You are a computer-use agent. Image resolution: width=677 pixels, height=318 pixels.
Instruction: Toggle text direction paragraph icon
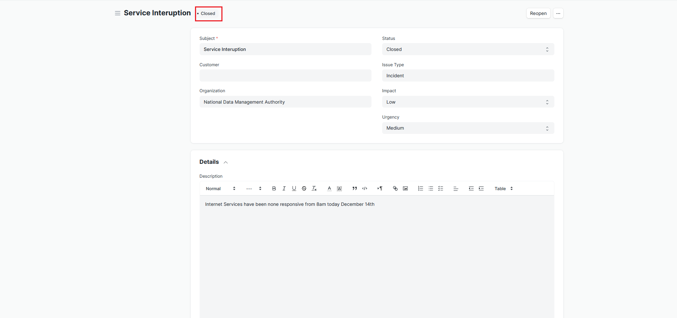click(380, 188)
